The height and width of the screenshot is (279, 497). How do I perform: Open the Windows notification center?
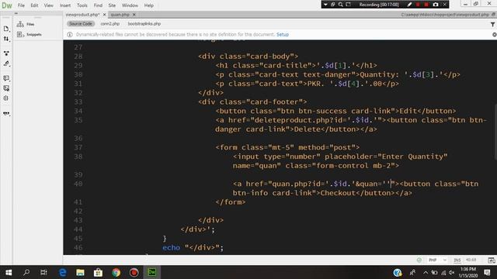click(x=487, y=272)
